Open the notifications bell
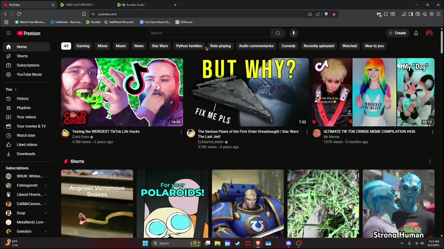444x249 pixels. [x=416, y=33]
